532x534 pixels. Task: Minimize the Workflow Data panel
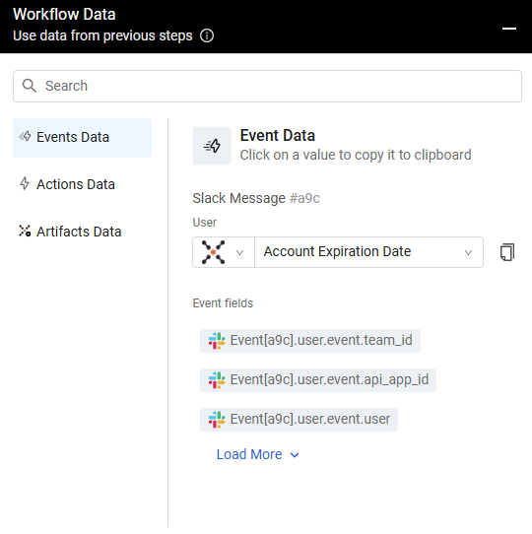[x=509, y=29]
